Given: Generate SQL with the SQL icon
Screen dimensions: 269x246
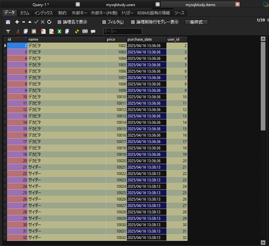Looking at the screenshot, I should point(85,31).
